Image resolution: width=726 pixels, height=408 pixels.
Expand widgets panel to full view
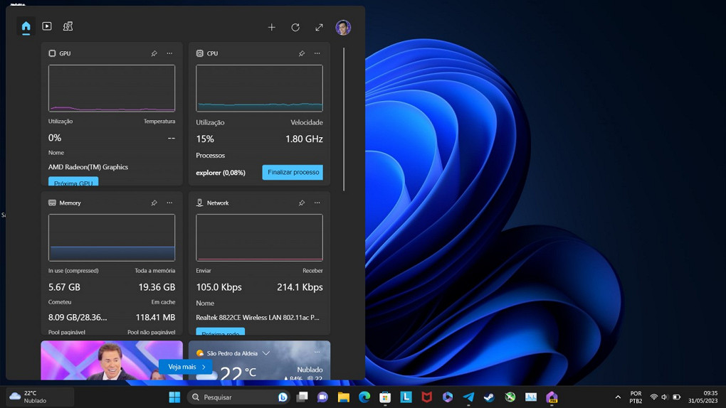point(319,27)
